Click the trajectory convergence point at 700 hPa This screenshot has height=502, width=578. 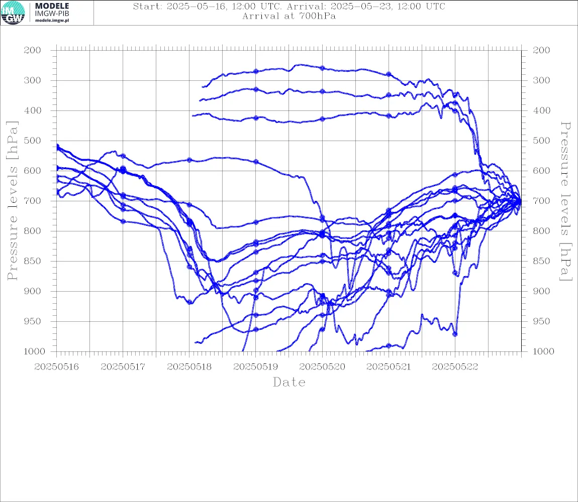(520, 201)
